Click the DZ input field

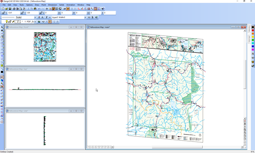tap(95, 13)
